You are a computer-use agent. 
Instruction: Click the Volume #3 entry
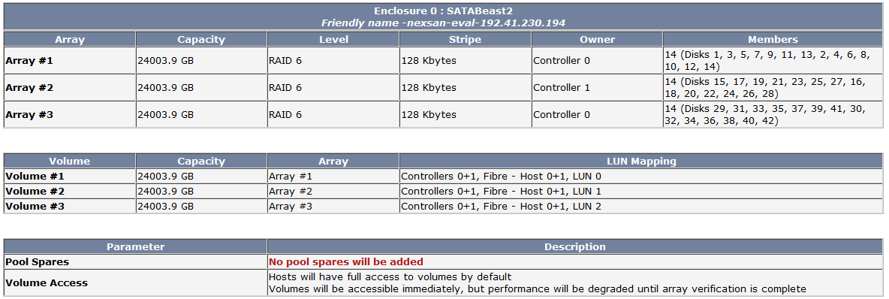(35, 206)
